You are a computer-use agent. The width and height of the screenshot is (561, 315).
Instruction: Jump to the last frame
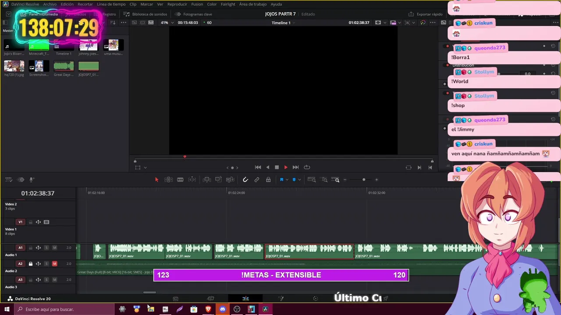tap(295, 167)
